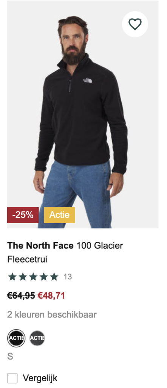Click the Vergelijk label text
Screen dimensions: 167x388
[40, 378]
